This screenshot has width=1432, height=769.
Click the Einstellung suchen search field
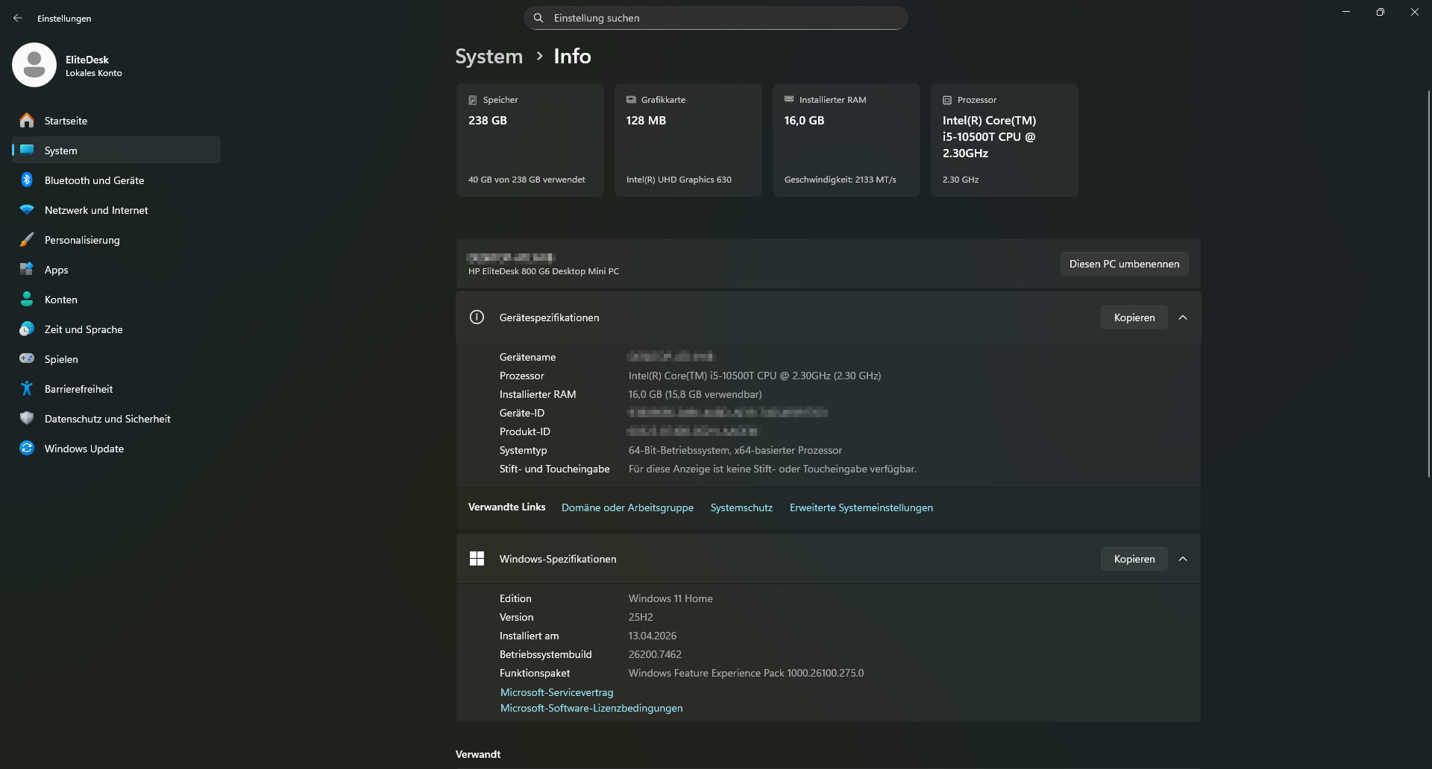[716, 18]
